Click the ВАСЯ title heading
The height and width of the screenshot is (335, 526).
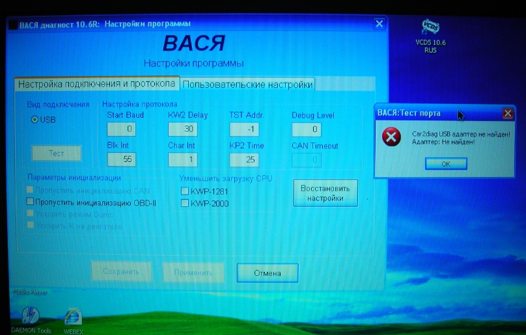click(194, 44)
